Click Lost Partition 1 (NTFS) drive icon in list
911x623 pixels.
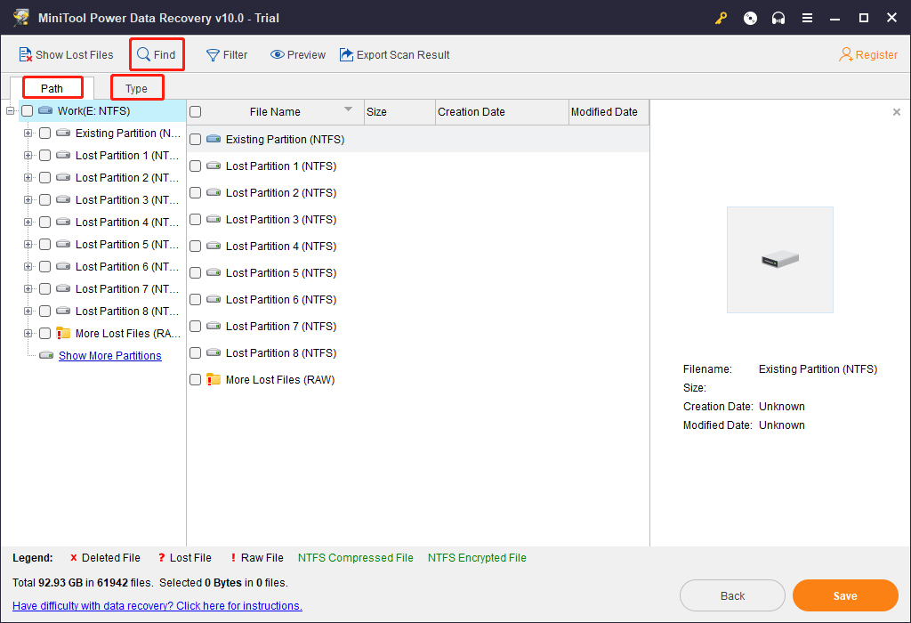pos(214,166)
